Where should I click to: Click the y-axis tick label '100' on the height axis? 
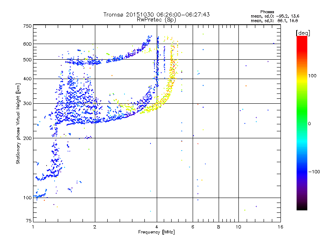click(x=27, y=198)
